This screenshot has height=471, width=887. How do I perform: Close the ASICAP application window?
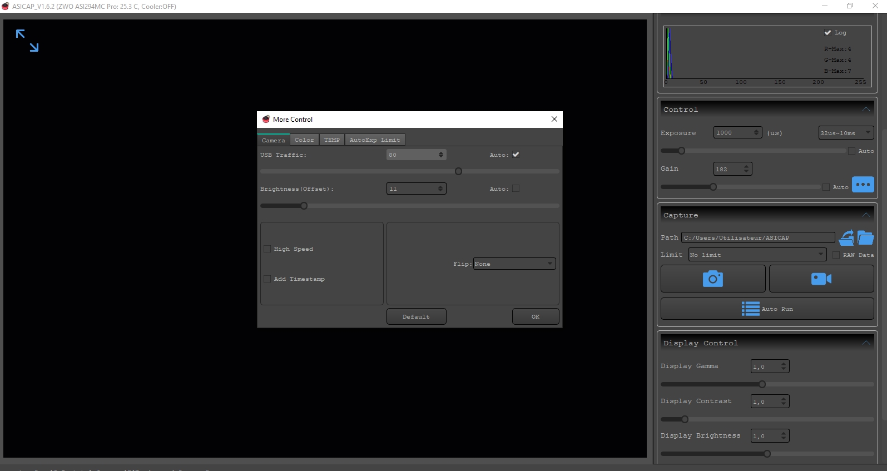(875, 6)
